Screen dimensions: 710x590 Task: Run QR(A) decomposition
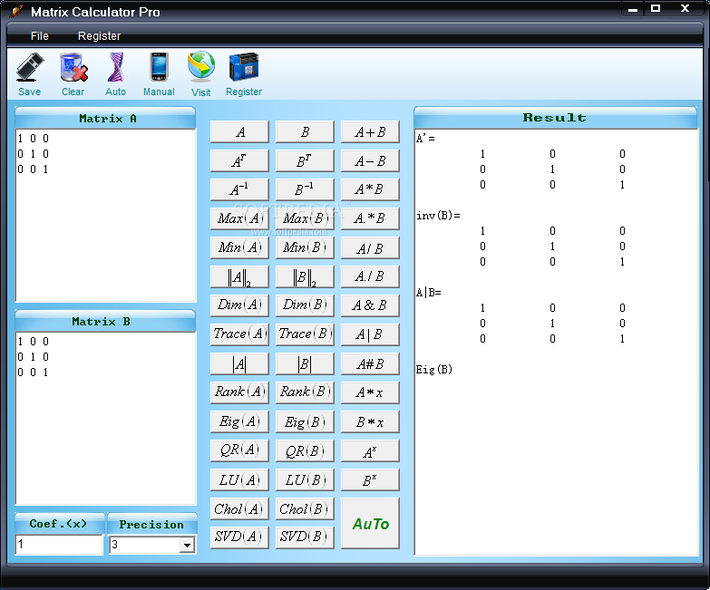(239, 450)
